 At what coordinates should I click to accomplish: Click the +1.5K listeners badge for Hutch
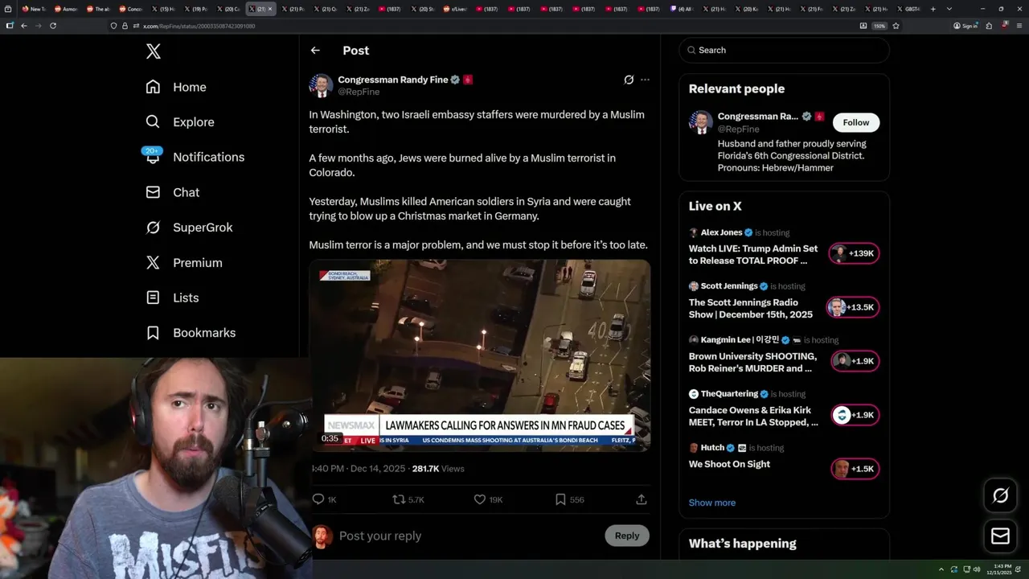(x=855, y=469)
